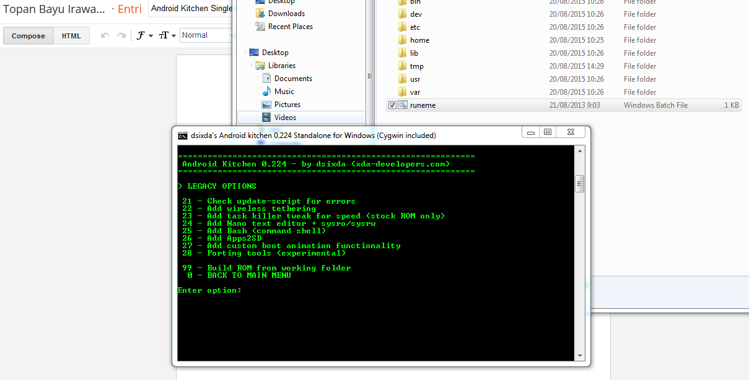
Task: Select Documents library icon in Explorer tree
Action: coord(267,79)
